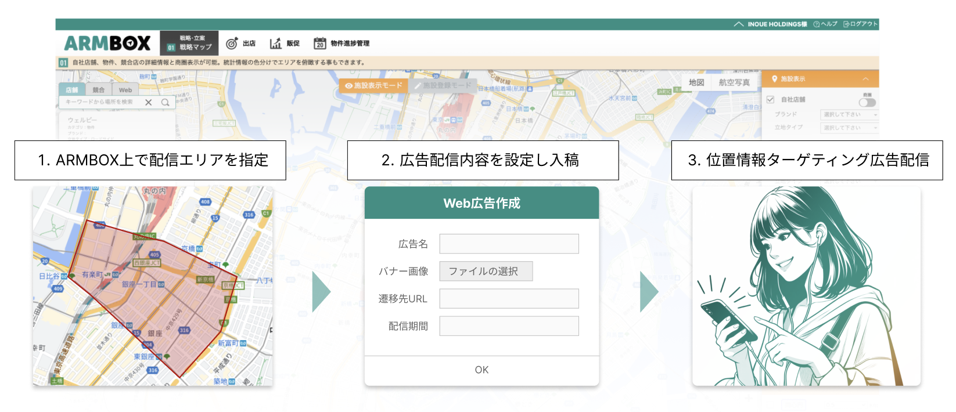This screenshot has height=412, width=956.
Task: Collapse the 施設表示 panel chevron
Action: coord(865,79)
